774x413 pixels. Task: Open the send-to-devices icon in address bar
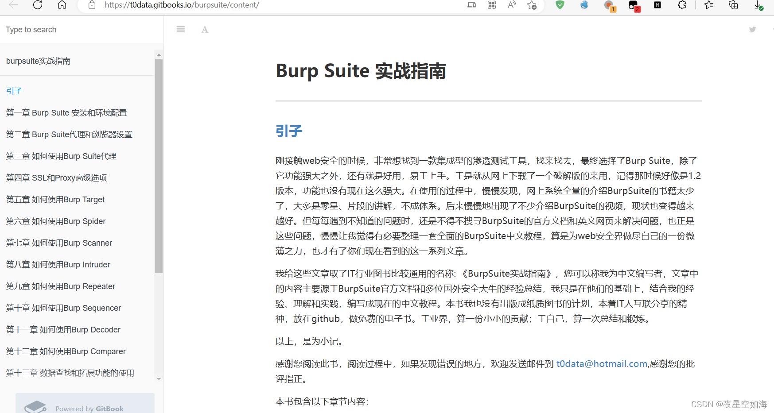472,5
